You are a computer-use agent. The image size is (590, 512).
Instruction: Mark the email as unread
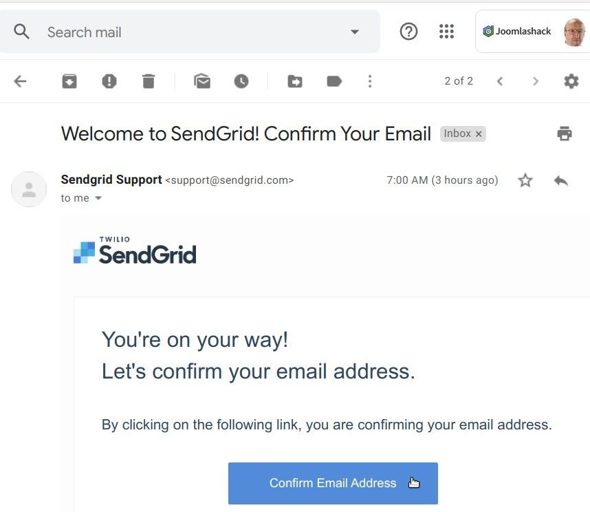201,81
